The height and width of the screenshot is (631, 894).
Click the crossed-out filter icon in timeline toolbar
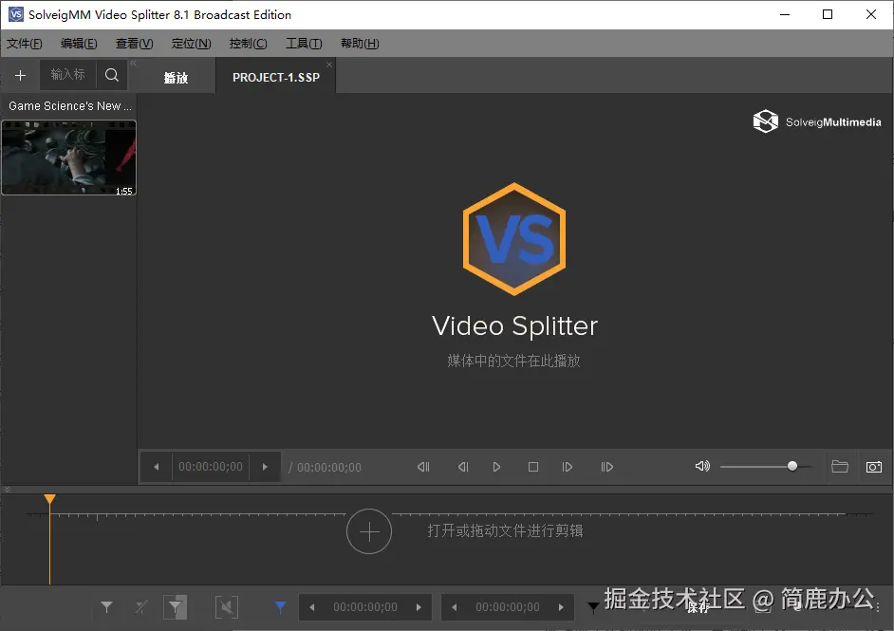click(140, 606)
